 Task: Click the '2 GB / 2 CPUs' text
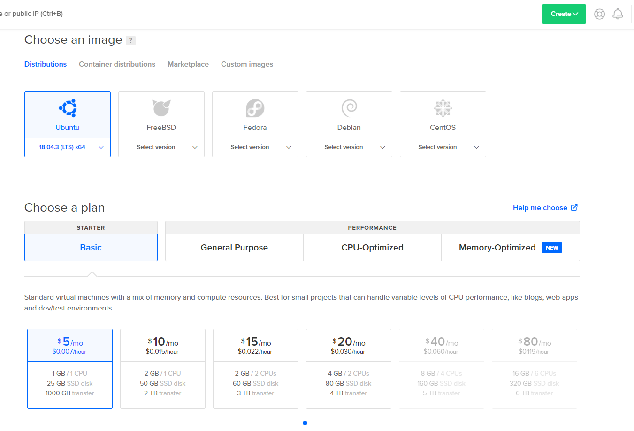pos(256,373)
